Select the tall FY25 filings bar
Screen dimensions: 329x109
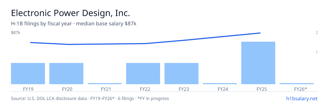258,63
